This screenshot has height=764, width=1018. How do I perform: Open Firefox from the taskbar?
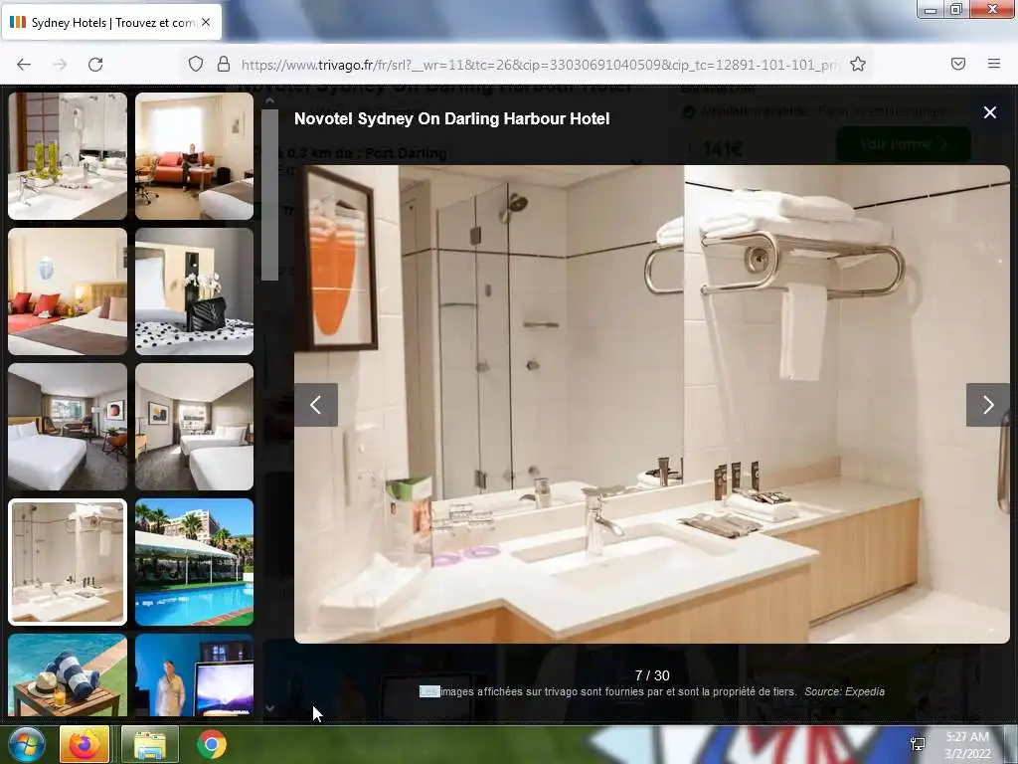click(85, 744)
